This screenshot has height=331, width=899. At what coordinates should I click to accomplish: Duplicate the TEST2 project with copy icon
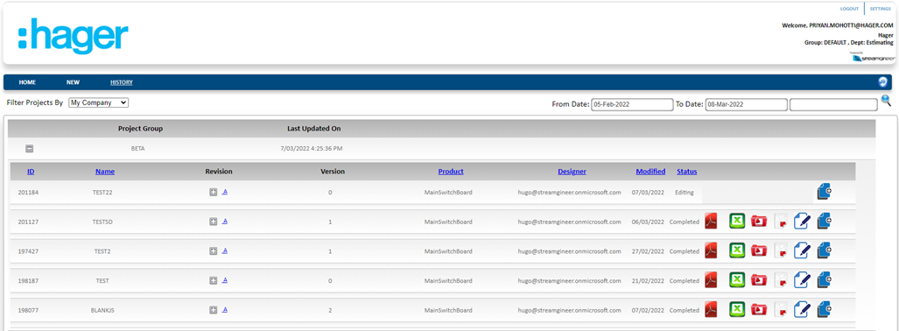824,250
